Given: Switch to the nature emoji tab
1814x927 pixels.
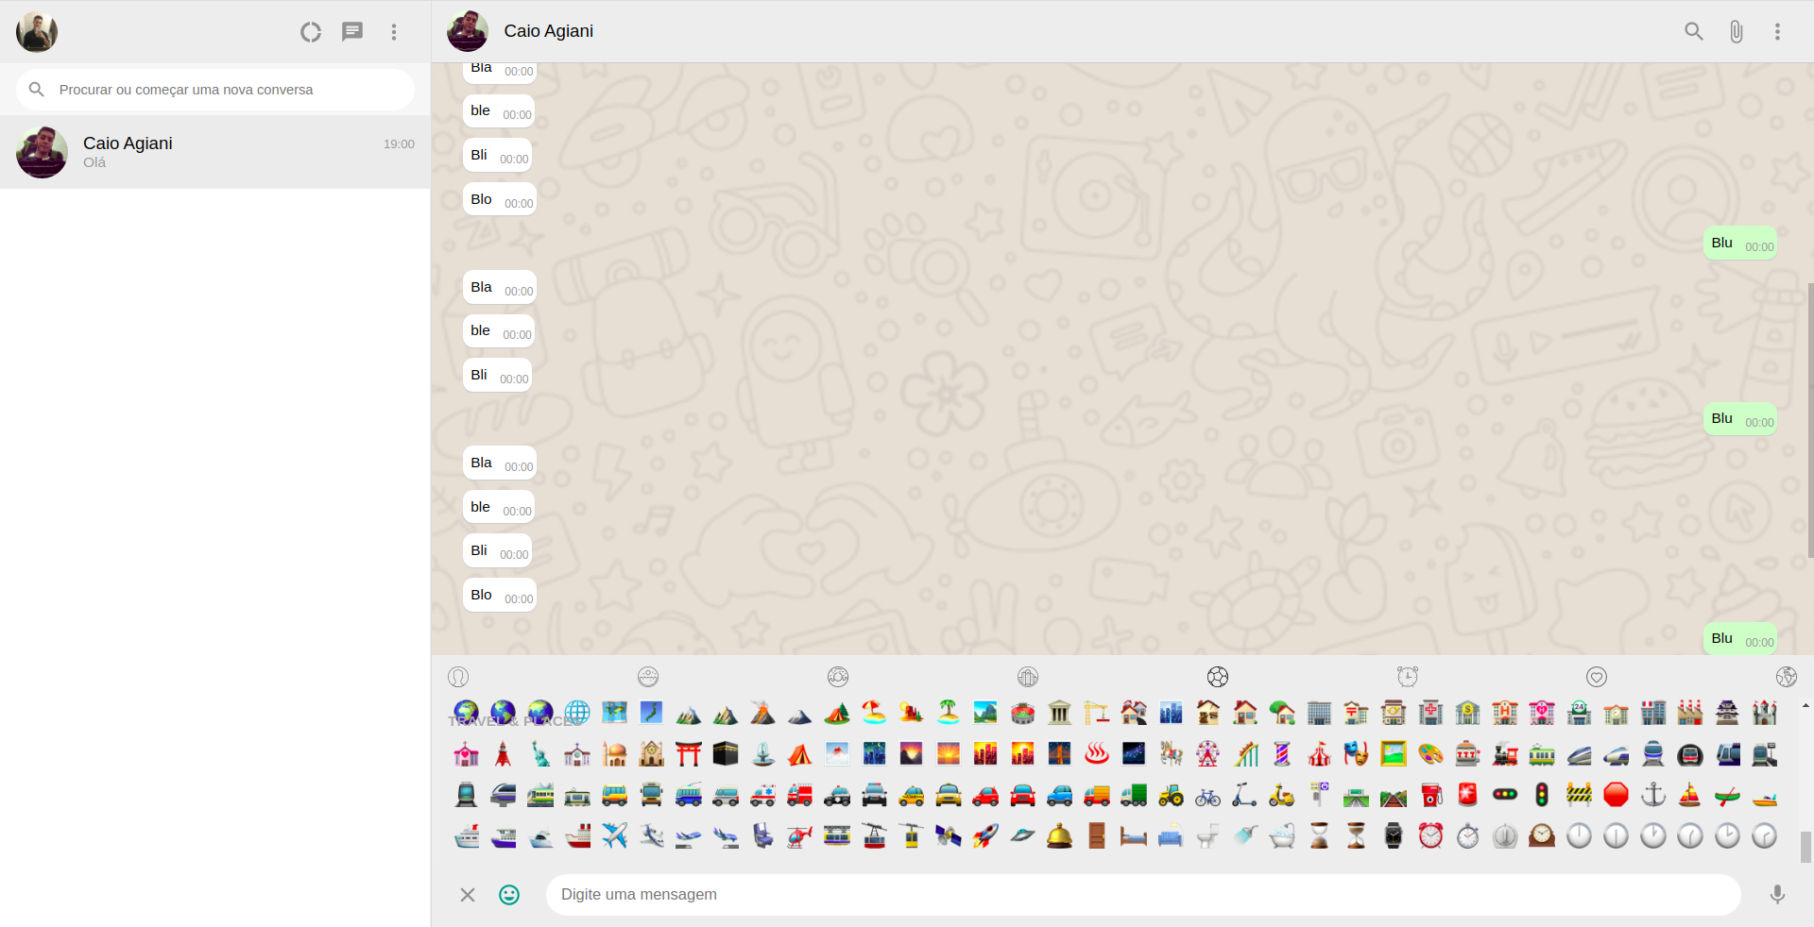Looking at the screenshot, I should click(648, 677).
